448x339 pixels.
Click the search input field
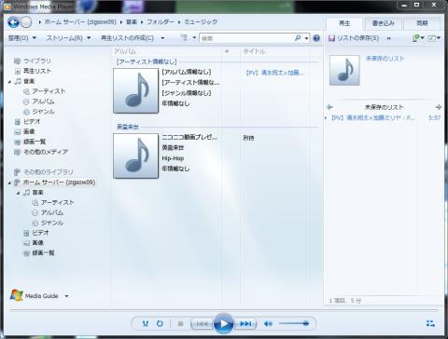247,38
